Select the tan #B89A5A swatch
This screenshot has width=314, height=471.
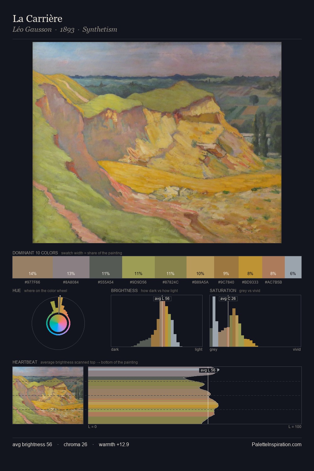point(200,267)
